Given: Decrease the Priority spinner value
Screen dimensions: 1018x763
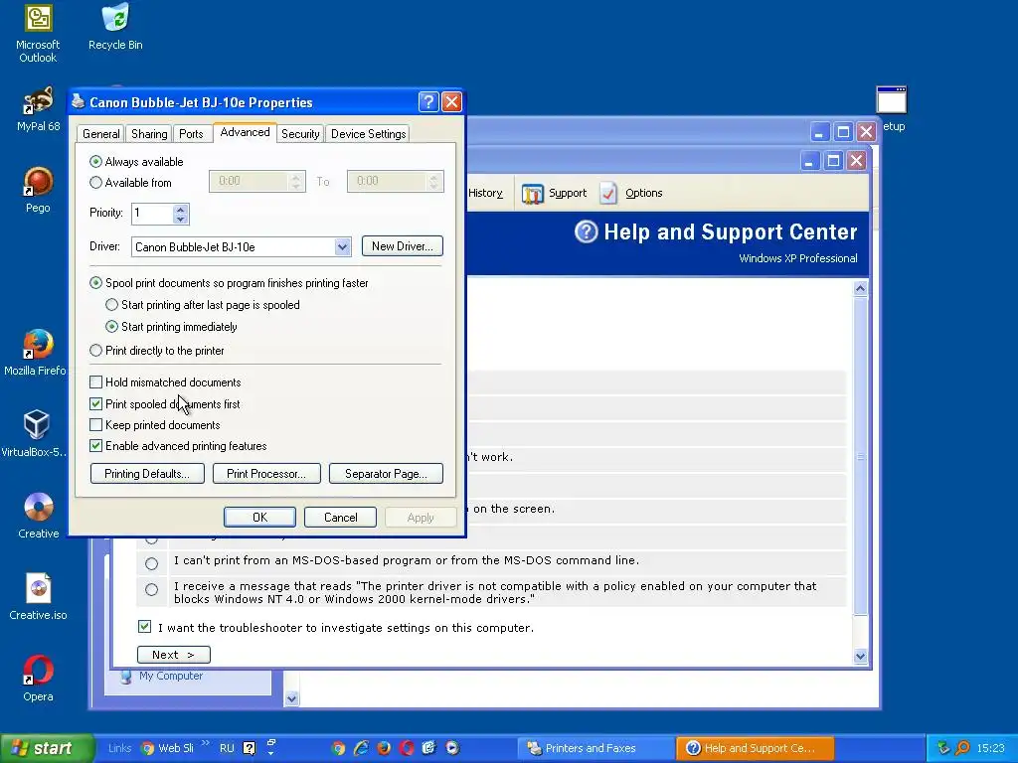Looking at the screenshot, I should (181, 219).
